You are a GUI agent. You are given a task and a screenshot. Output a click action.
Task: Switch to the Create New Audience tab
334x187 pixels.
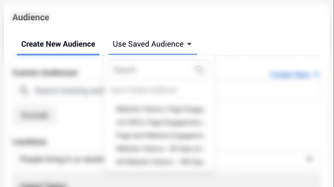coord(58,44)
